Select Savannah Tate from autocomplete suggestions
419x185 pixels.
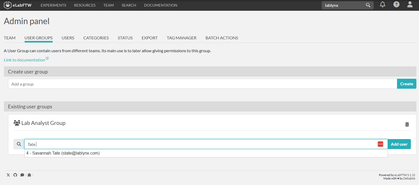[63, 153]
